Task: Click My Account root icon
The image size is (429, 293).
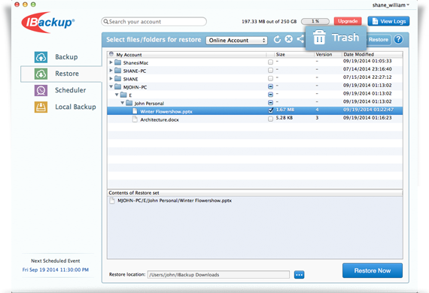Action: [111, 54]
